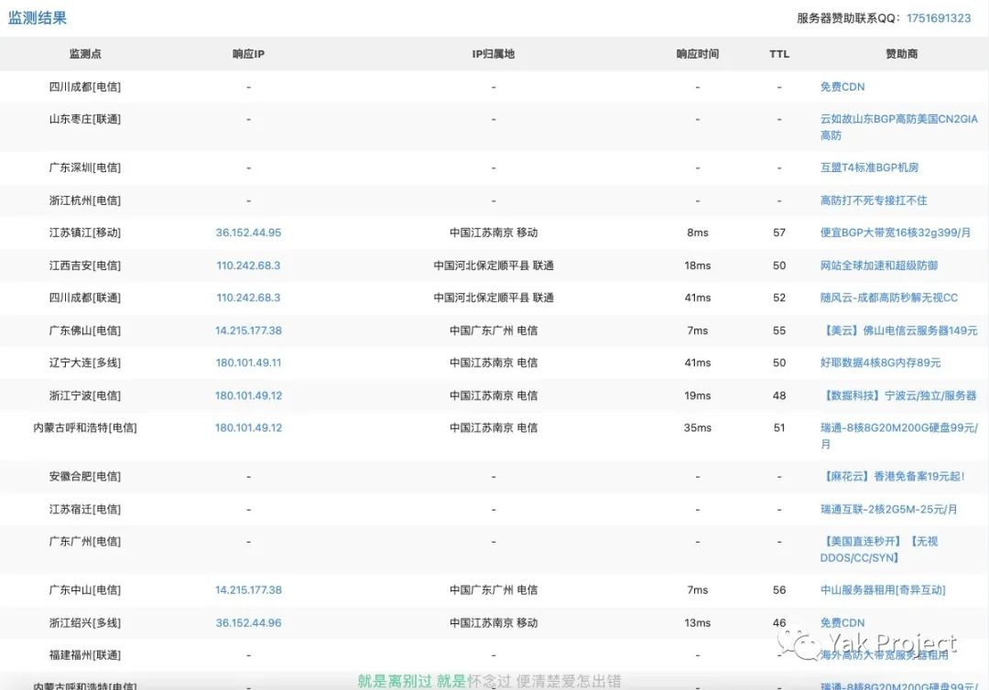Select monitor point 辽宁大连[多线]
989x690 pixels.
tap(85, 362)
